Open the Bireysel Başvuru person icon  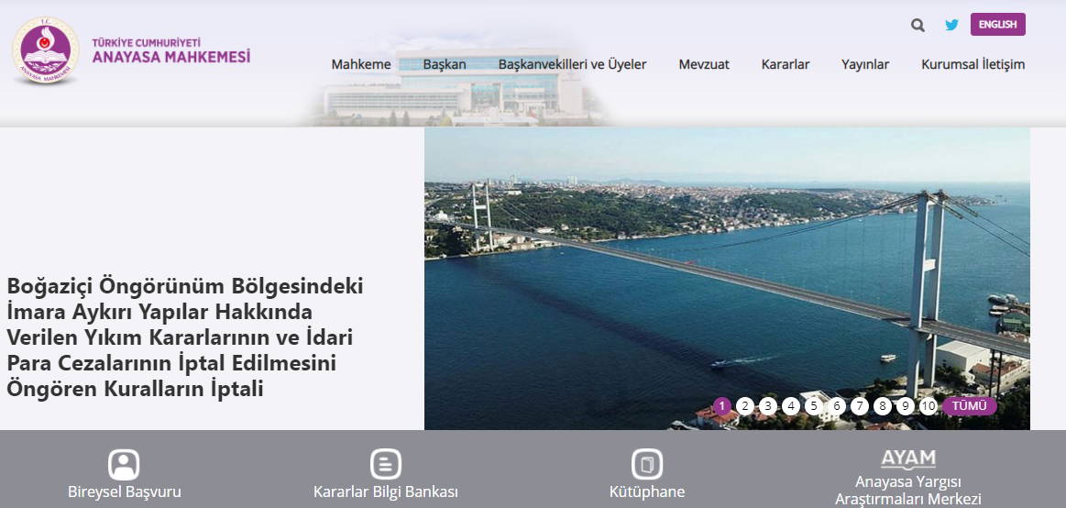click(124, 464)
